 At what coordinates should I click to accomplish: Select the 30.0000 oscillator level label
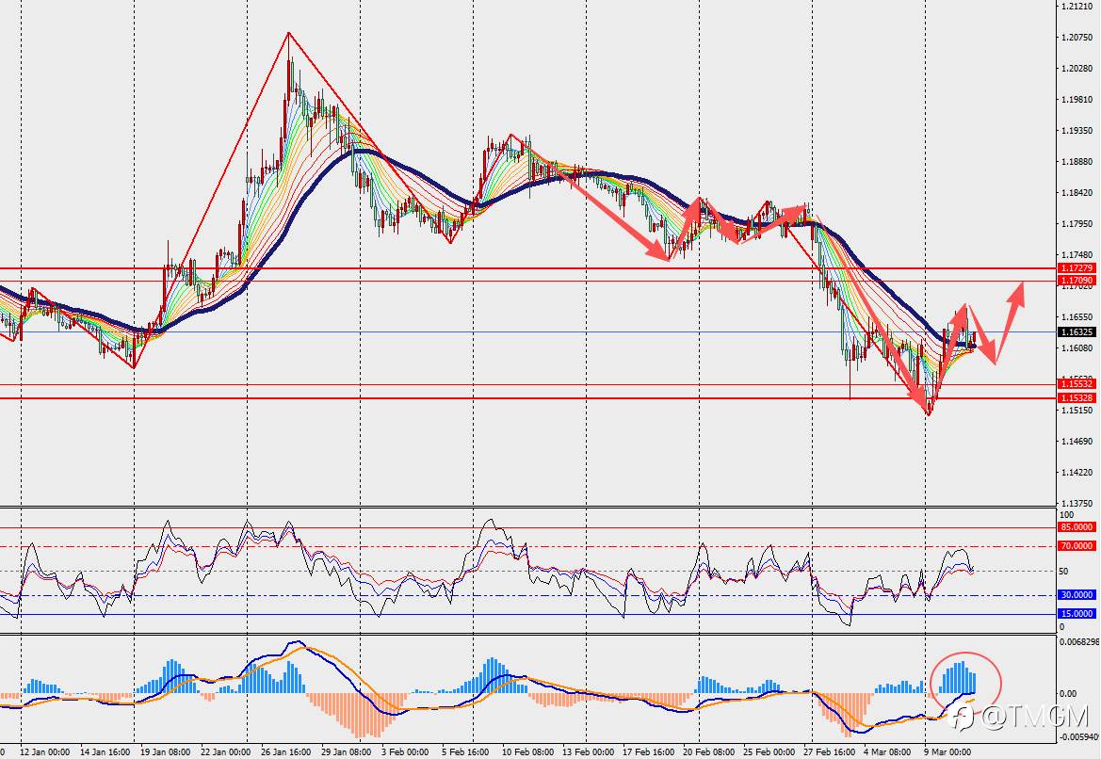click(1077, 595)
